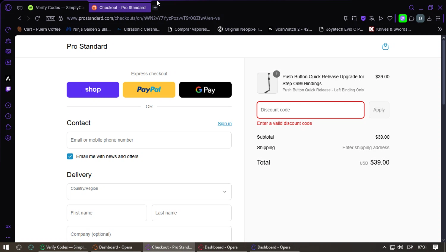The image size is (446, 252).
Task: Open the search tabs magnifier icon
Action: pos(412,8)
